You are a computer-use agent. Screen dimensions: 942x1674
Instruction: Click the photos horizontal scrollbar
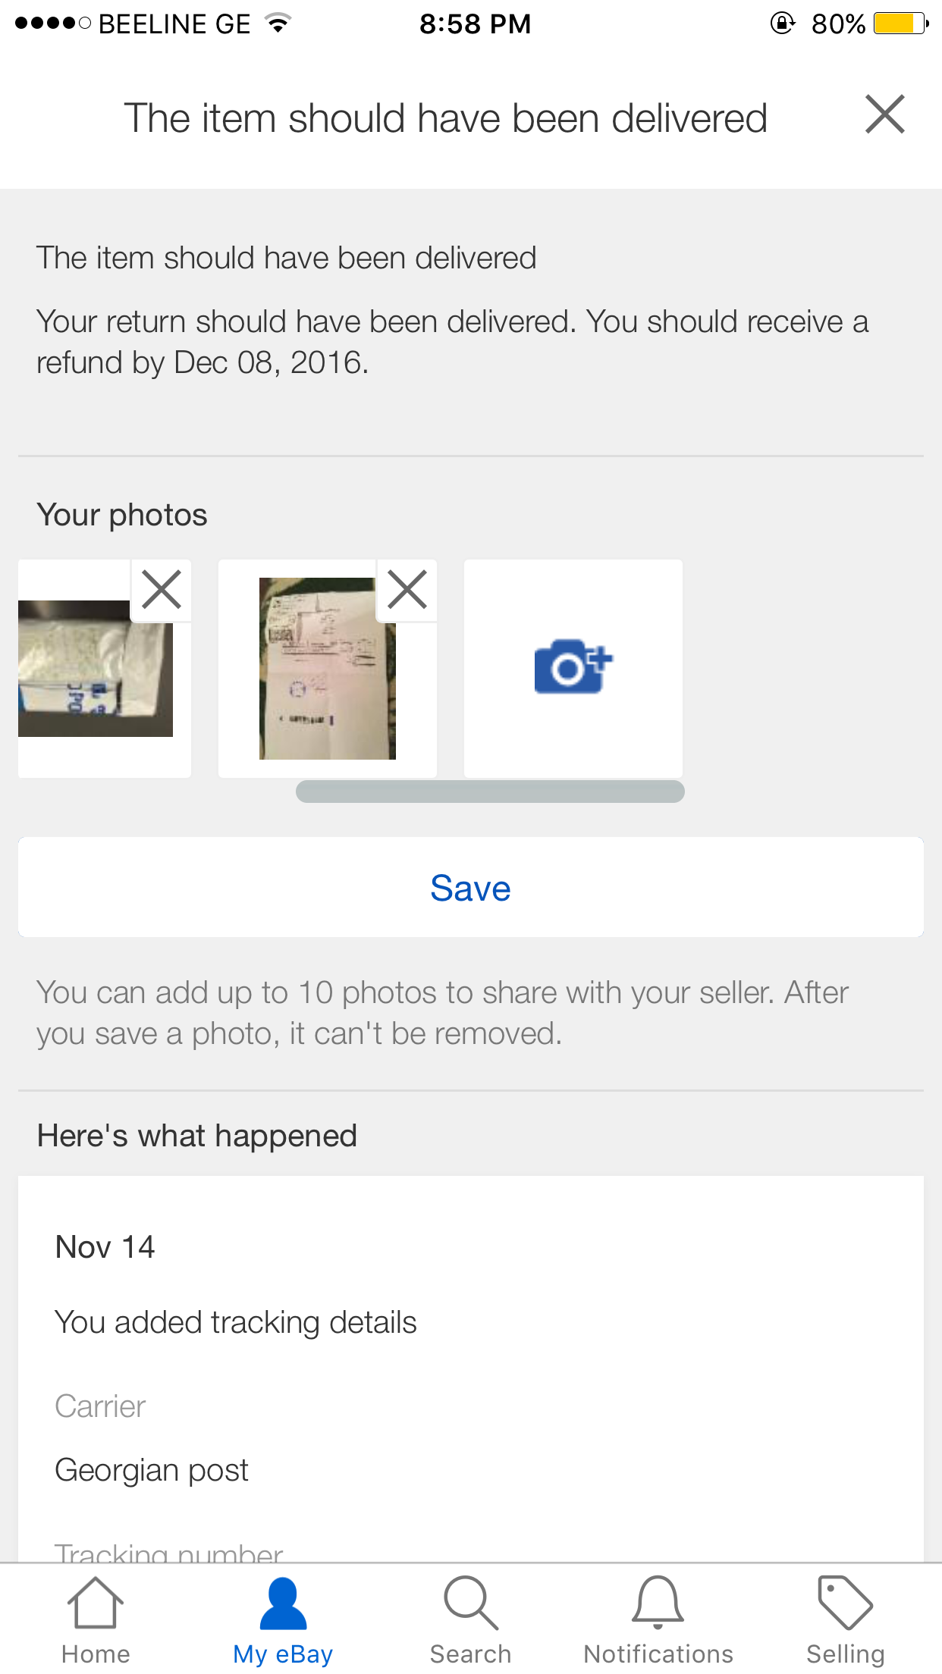click(x=490, y=792)
